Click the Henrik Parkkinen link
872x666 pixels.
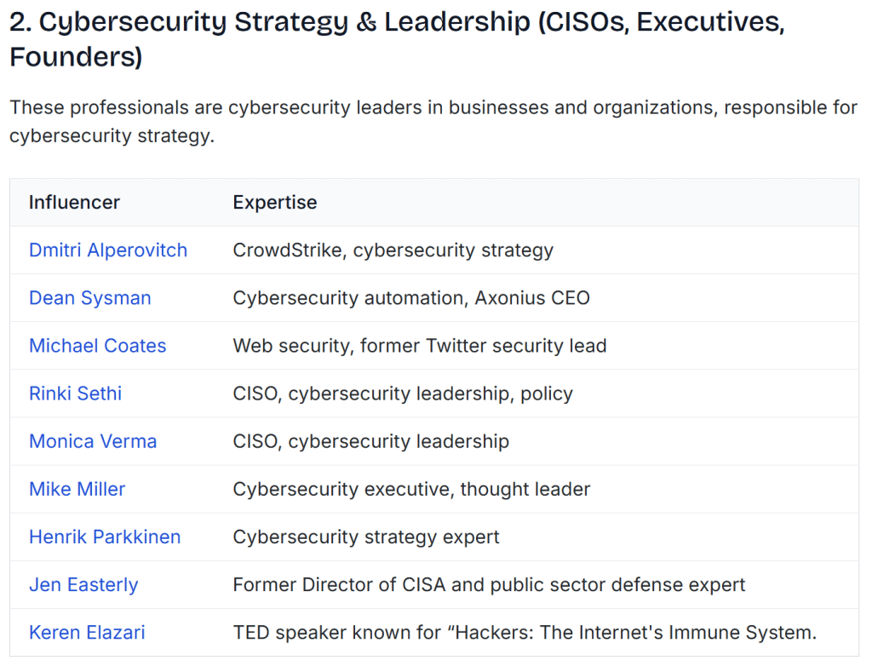tap(105, 537)
